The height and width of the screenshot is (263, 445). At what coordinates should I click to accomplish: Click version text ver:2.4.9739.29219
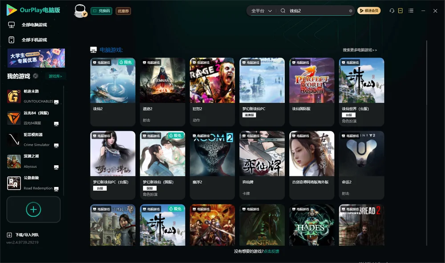(x=22, y=243)
